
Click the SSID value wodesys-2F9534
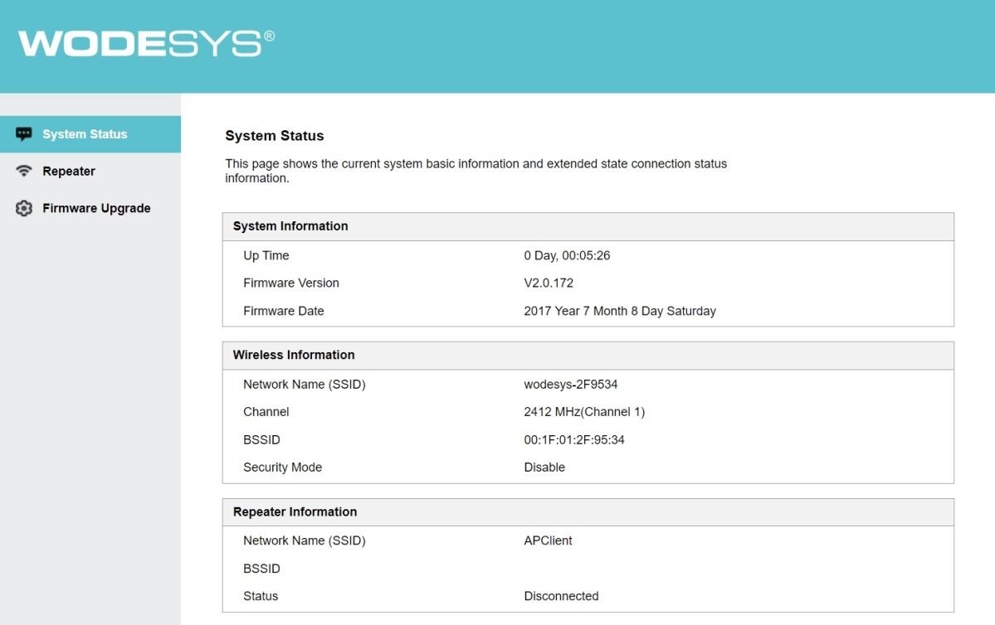(x=571, y=385)
